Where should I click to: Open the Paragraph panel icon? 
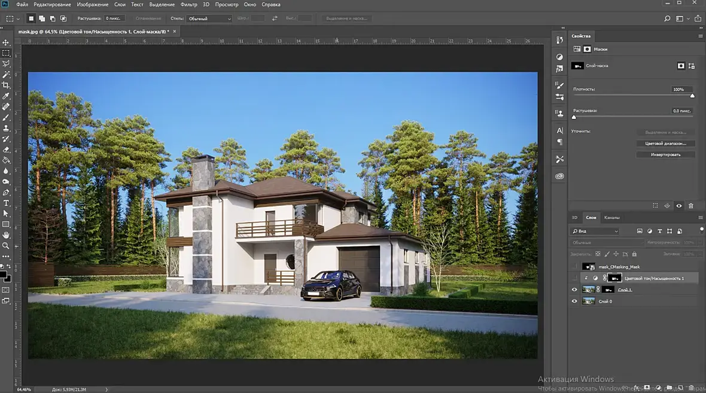[x=559, y=142]
